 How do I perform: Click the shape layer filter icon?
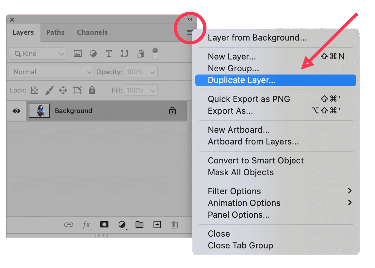[124, 54]
